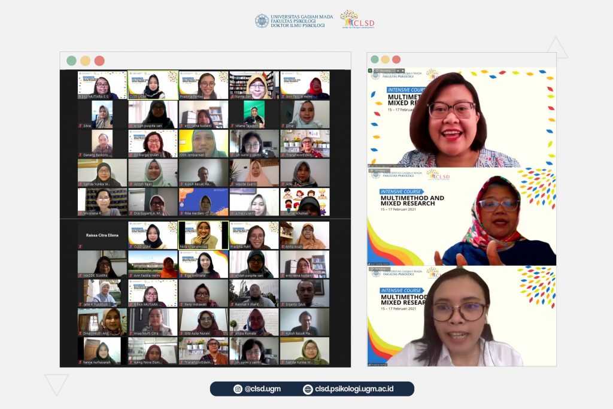Select the highlighted Nida Khairunnisaa tile
The height and width of the screenshot is (409, 613).
204,235
